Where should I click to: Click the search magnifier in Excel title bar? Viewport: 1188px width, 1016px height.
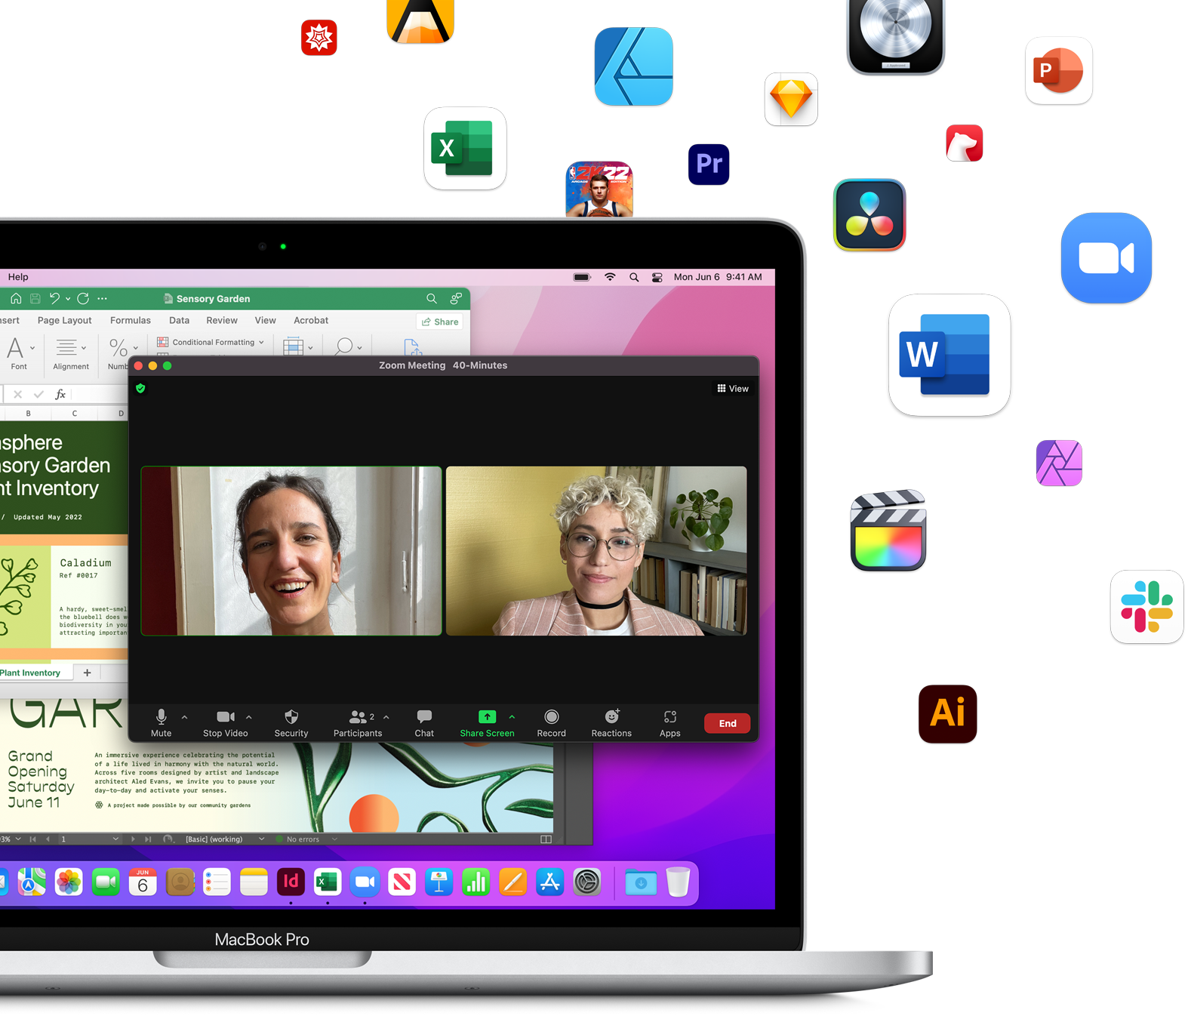[431, 298]
